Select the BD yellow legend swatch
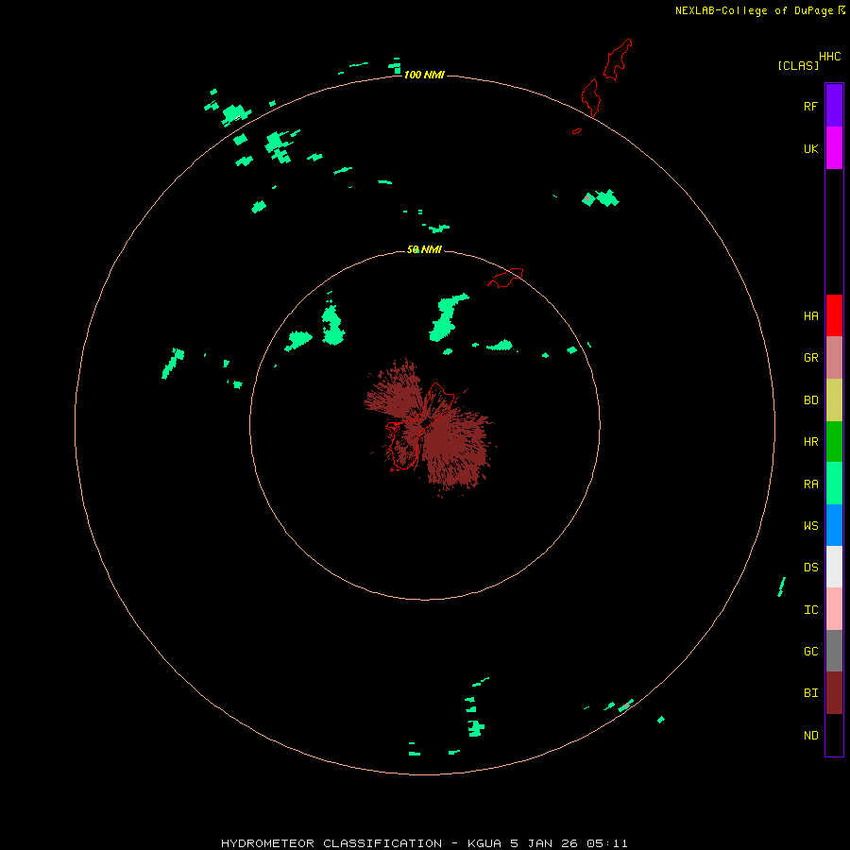The width and height of the screenshot is (850, 850). 834,400
